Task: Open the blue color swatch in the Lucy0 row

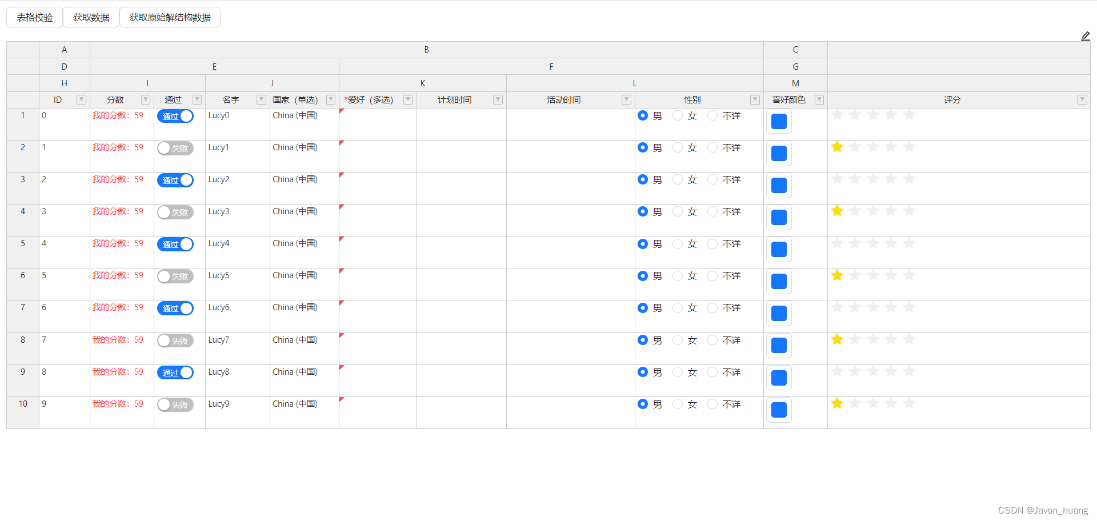Action: click(779, 122)
